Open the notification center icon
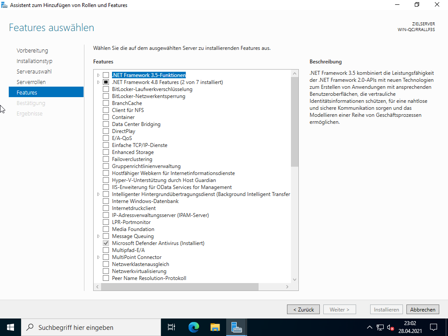This screenshot has height=336, width=448. pyautogui.click(x=434, y=327)
